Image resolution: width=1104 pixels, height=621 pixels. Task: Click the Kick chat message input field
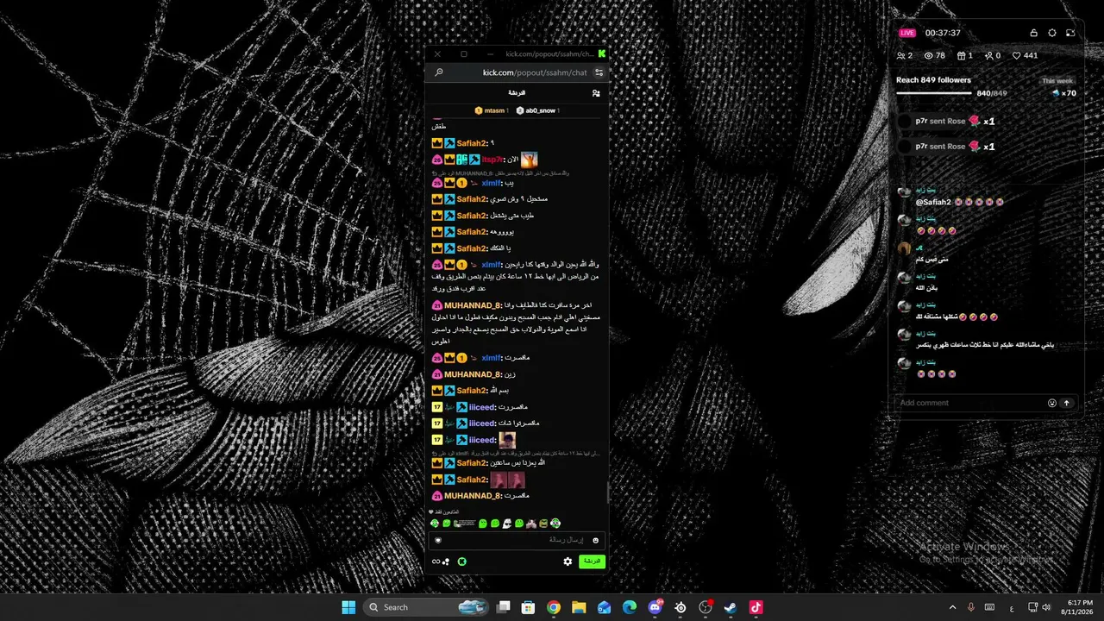517,541
